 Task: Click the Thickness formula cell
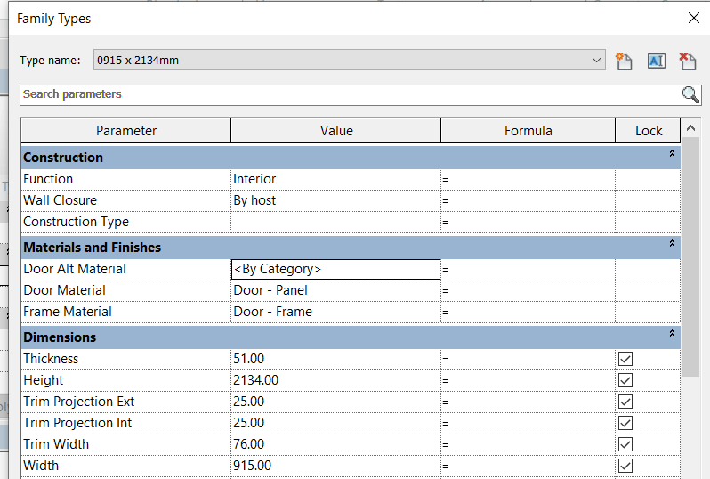pyautogui.click(x=528, y=359)
